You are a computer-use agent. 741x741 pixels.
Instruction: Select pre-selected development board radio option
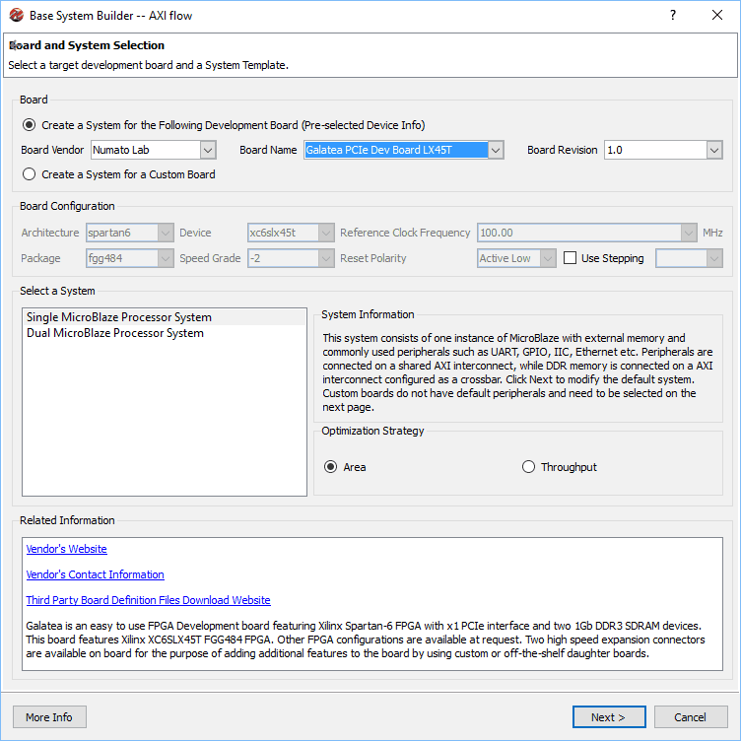pyautogui.click(x=30, y=125)
